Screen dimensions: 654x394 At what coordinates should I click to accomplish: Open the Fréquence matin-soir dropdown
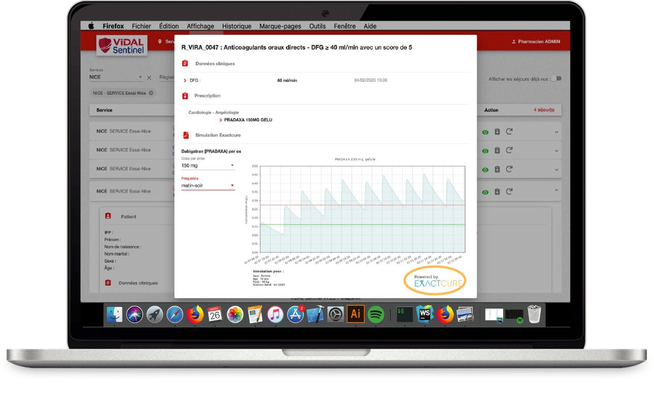(208, 186)
